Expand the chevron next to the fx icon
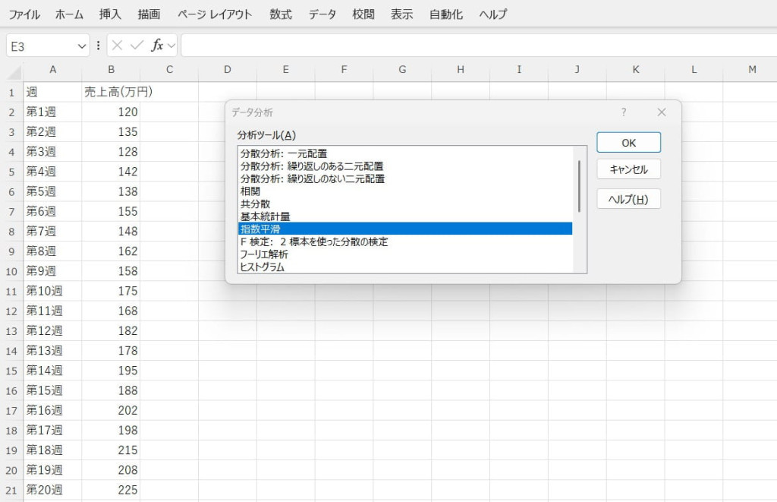This screenshot has width=777, height=502. click(x=171, y=46)
